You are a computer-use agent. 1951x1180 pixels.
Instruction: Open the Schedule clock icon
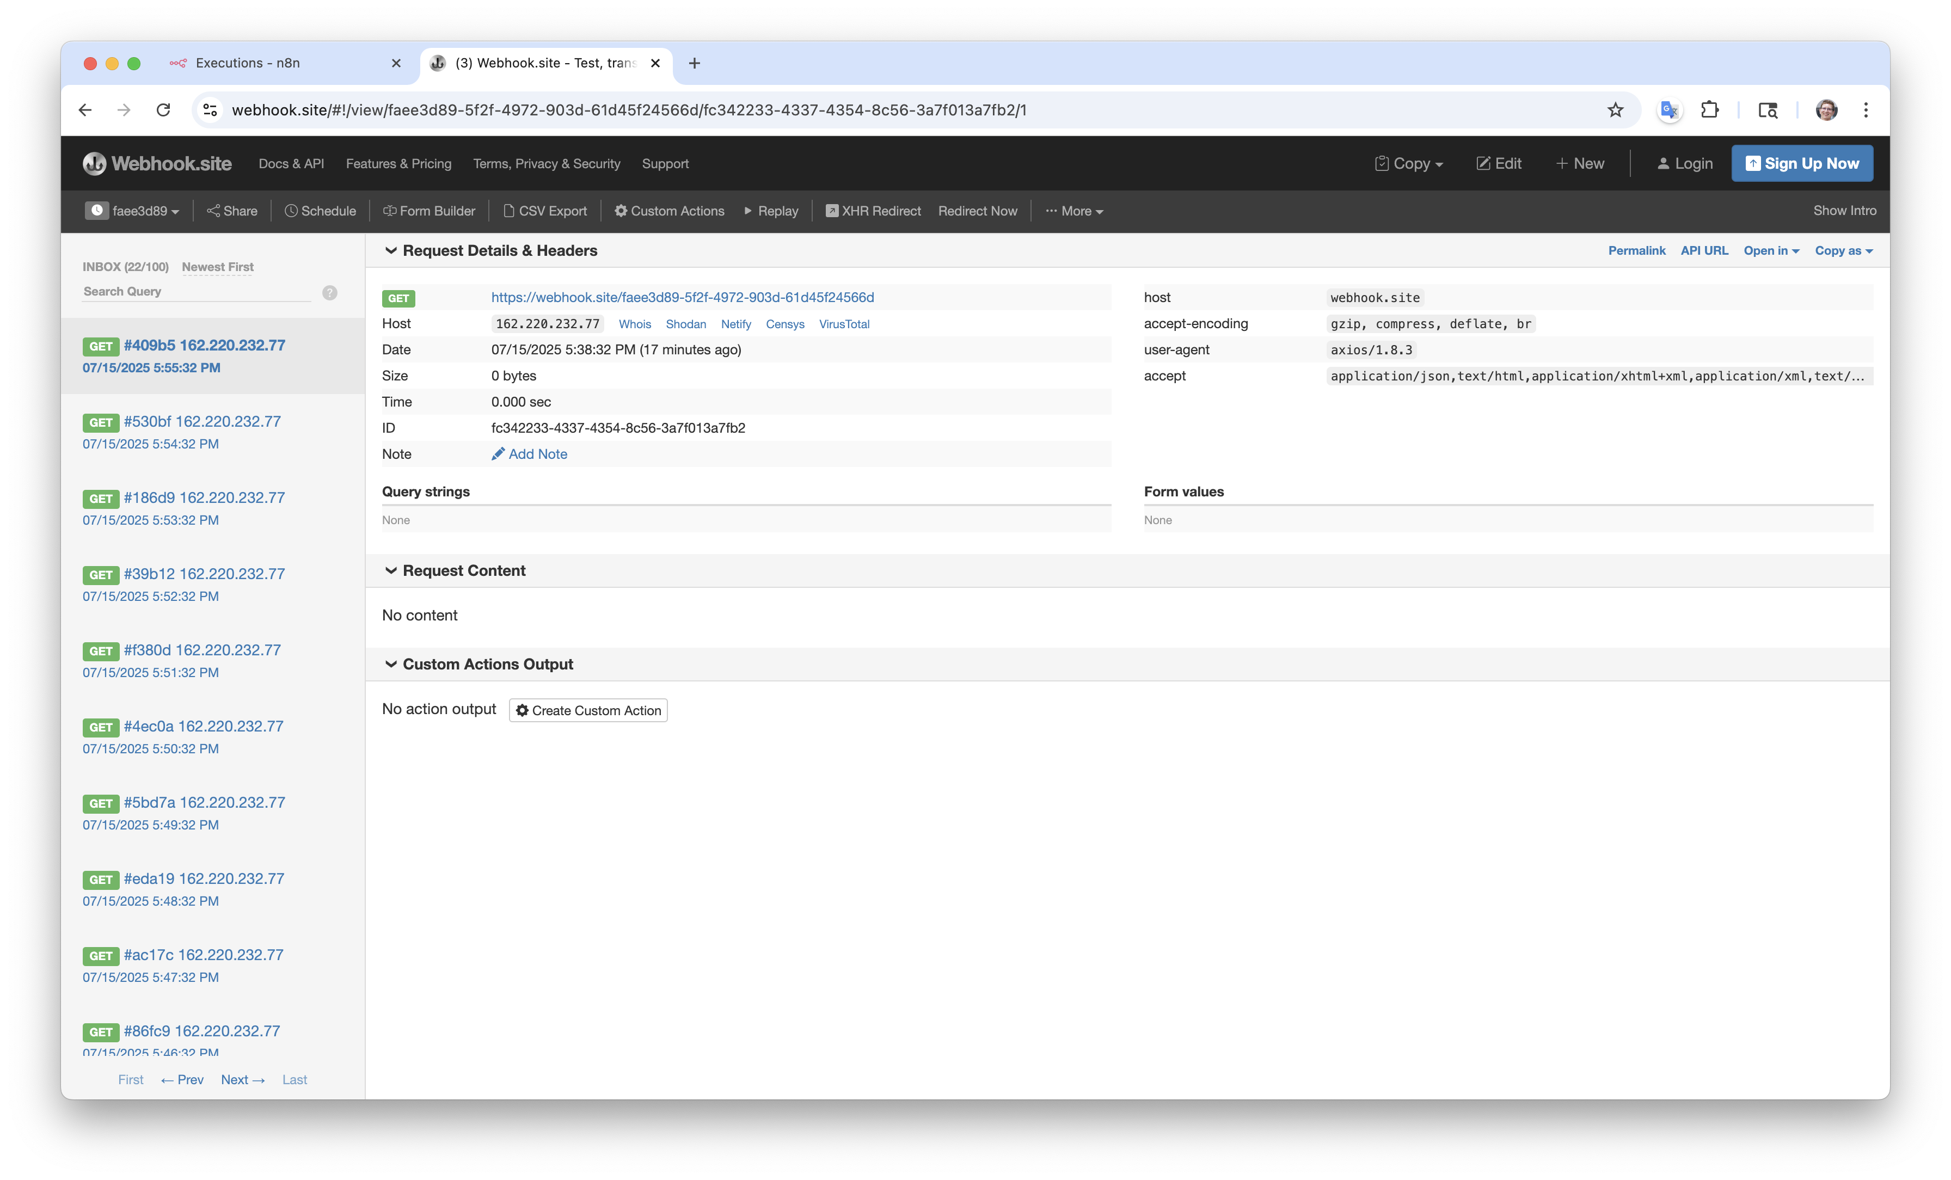(x=291, y=211)
